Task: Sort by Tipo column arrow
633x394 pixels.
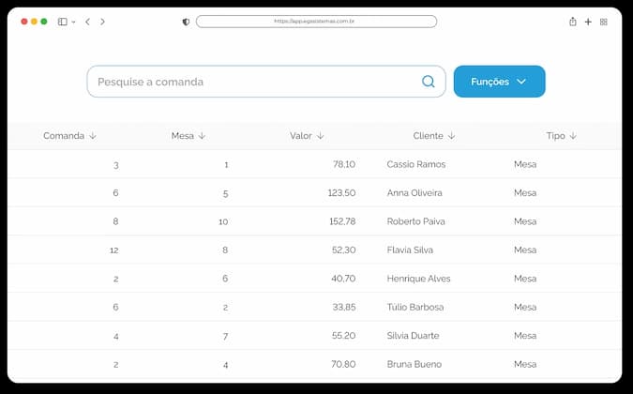Action: tap(573, 136)
